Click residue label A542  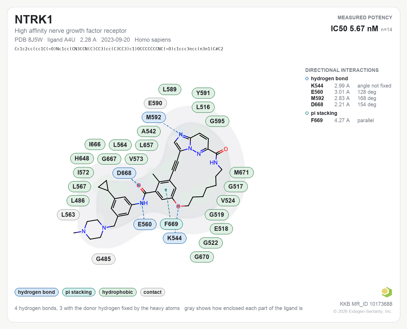click(149, 131)
